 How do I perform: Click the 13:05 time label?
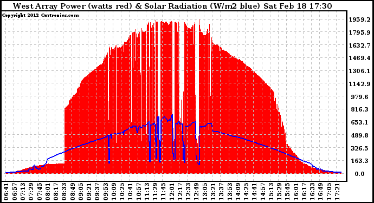204,192
